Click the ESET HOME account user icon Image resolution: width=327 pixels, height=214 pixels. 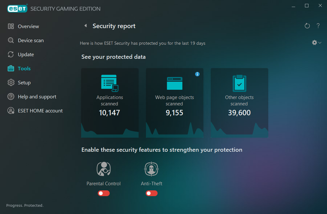[x=11, y=111]
